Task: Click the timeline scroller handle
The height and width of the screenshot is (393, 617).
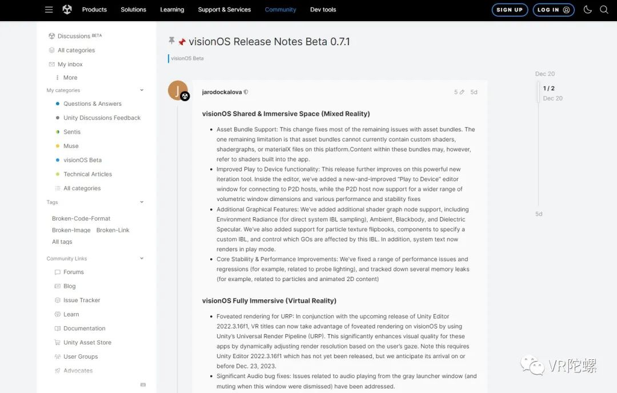Action: coord(538,93)
